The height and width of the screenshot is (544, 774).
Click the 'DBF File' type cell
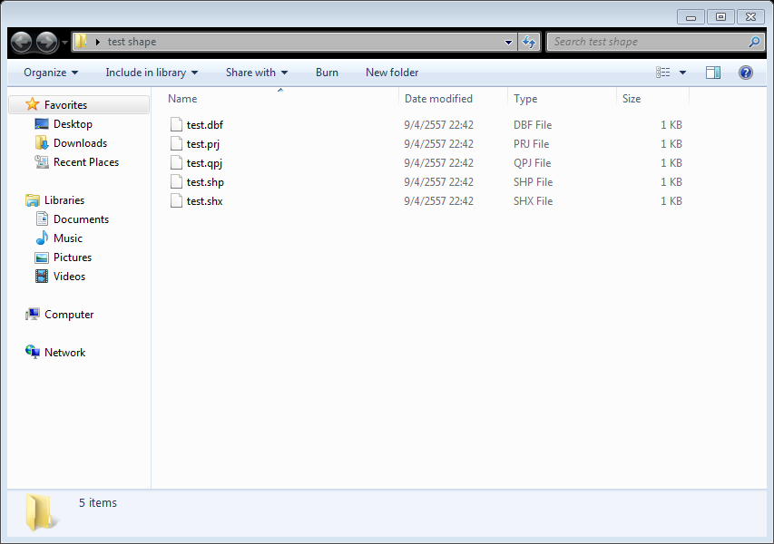coord(533,125)
